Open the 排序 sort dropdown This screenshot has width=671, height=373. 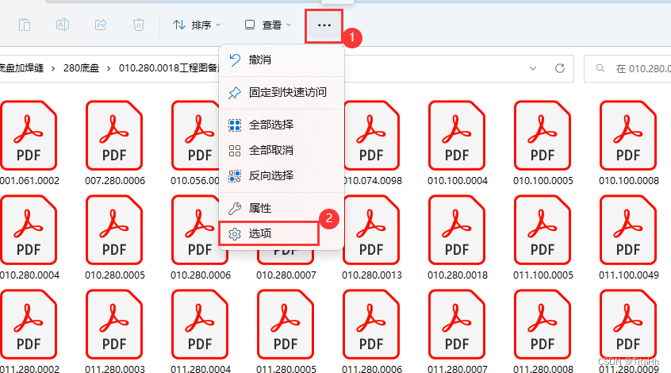pos(197,25)
